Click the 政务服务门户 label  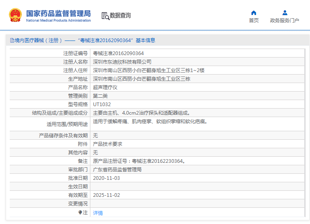[x=284, y=21]
